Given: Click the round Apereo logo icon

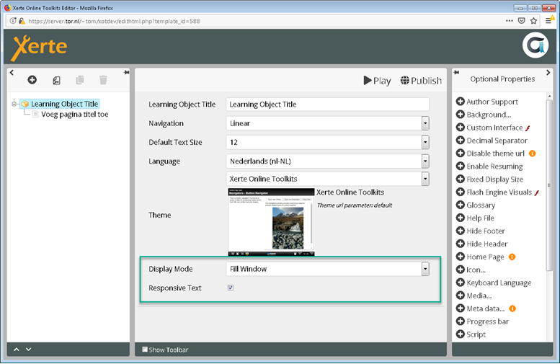Looking at the screenshot, I should click(535, 45).
